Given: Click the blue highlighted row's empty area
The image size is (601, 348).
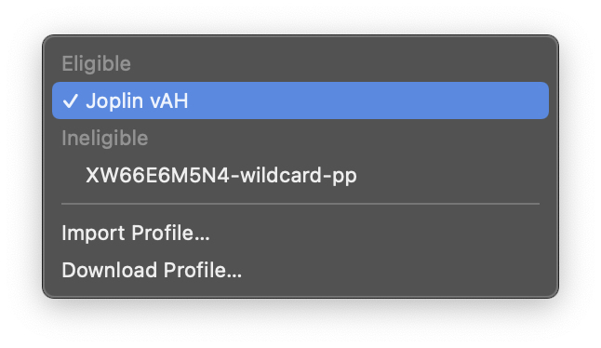Looking at the screenshot, I should coord(368,100).
